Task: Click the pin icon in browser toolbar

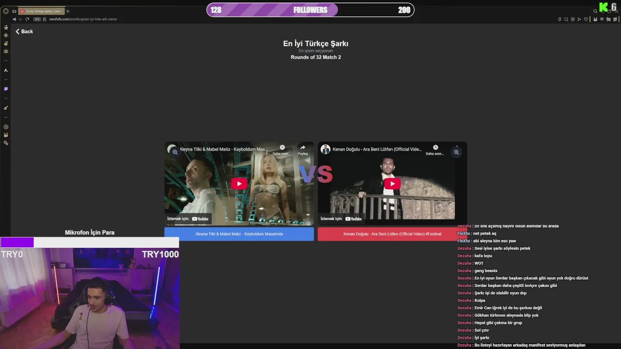Action: point(559,19)
